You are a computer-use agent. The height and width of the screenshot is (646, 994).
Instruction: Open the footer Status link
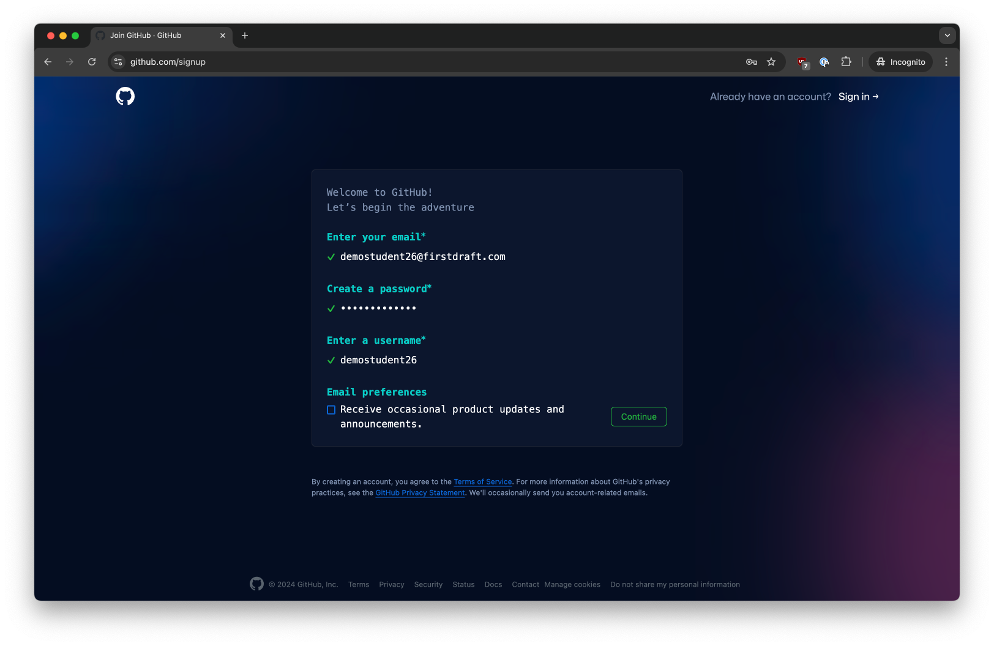click(x=463, y=585)
